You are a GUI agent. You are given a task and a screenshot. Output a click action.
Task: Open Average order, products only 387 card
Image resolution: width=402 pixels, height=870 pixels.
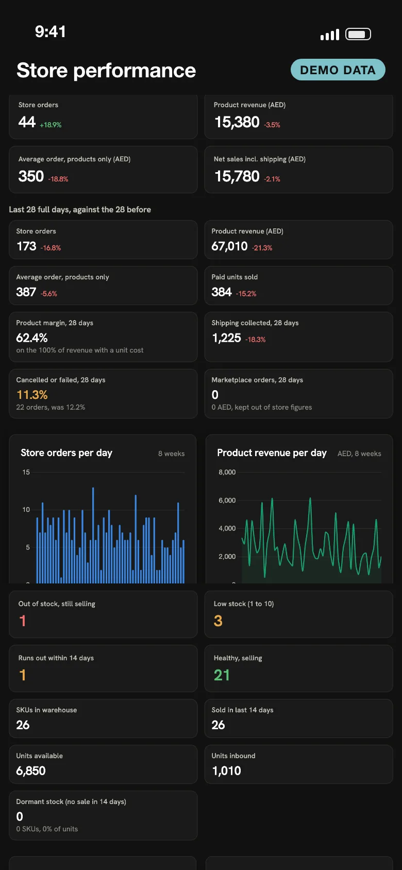[103, 286]
